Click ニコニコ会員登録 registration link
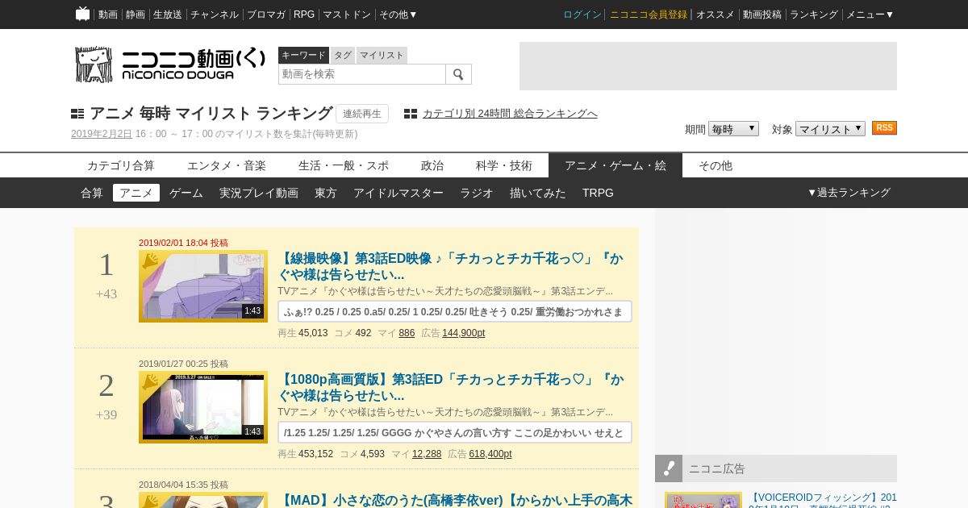The image size is (968, 508). point(649,15)
